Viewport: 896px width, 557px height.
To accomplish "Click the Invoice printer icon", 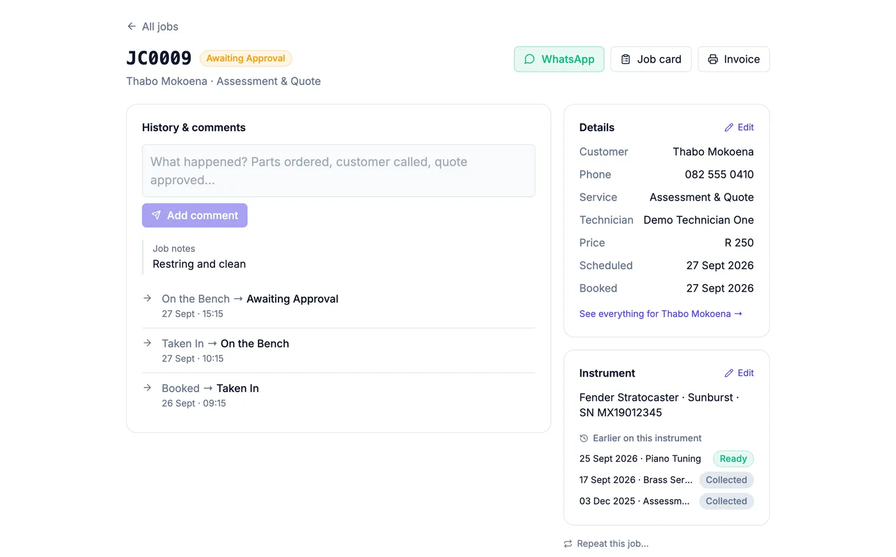I will 713,59.
